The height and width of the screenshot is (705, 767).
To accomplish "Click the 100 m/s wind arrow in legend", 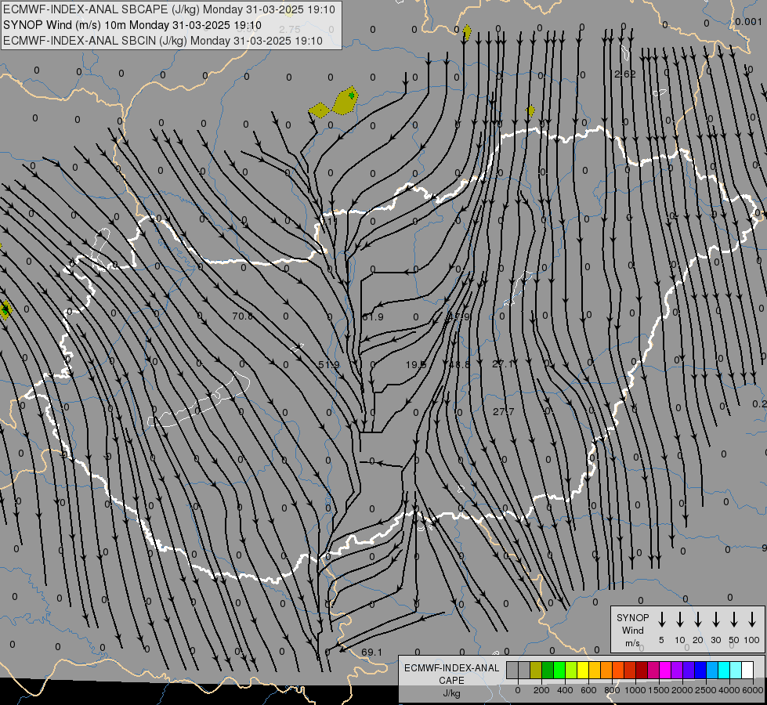I will point(752,620).
